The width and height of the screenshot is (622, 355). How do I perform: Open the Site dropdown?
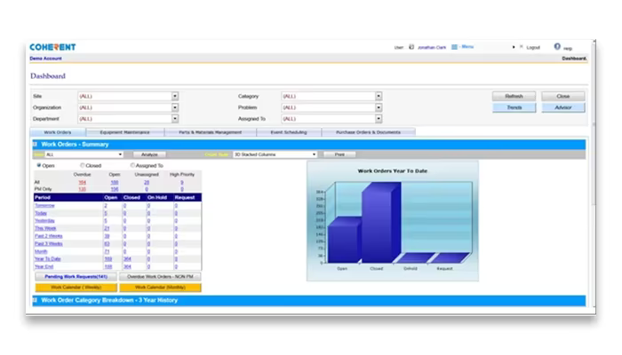(175, 96)
